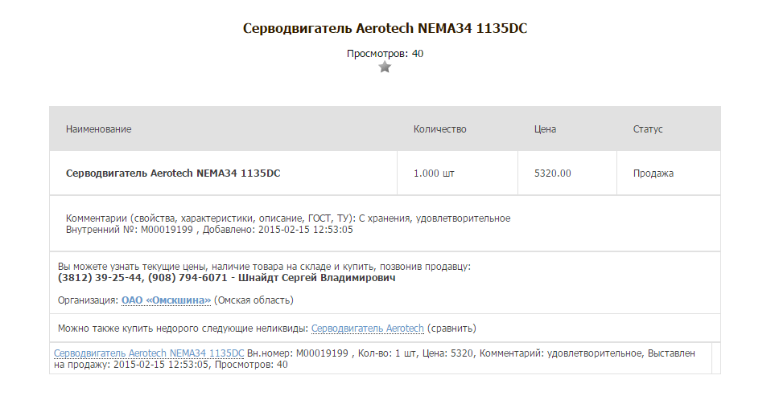The width and height of the screenshot is (775, 400).
Task: Click the (сравнить) compare text
Action: tap(451, 329)
